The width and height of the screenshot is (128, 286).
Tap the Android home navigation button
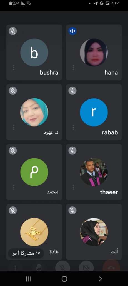pos(64,278)
